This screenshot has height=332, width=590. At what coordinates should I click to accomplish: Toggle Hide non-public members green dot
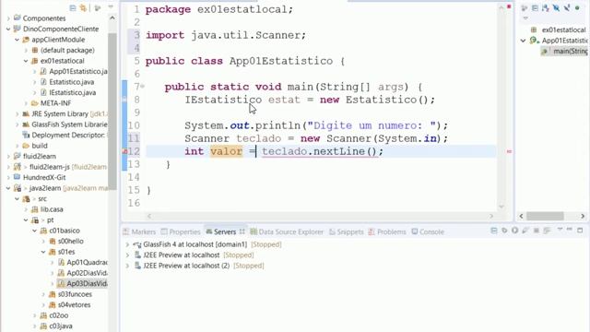click(577, 7)
